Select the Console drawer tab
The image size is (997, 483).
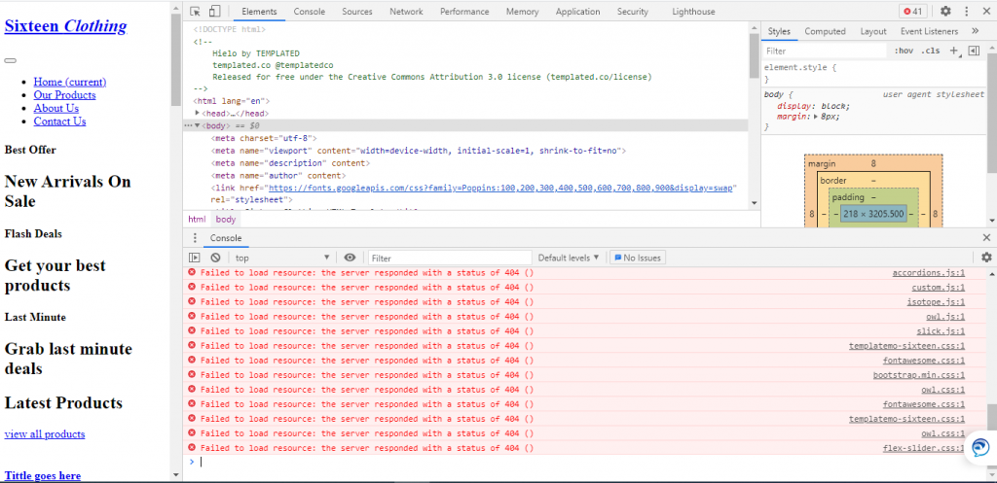(226, 238)
